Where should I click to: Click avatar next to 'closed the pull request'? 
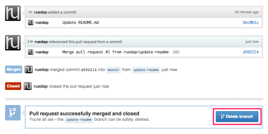[x=27, y=86]
